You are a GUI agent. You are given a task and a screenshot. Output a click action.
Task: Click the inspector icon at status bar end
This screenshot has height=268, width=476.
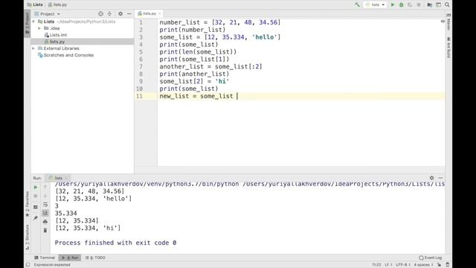(448, 265)
